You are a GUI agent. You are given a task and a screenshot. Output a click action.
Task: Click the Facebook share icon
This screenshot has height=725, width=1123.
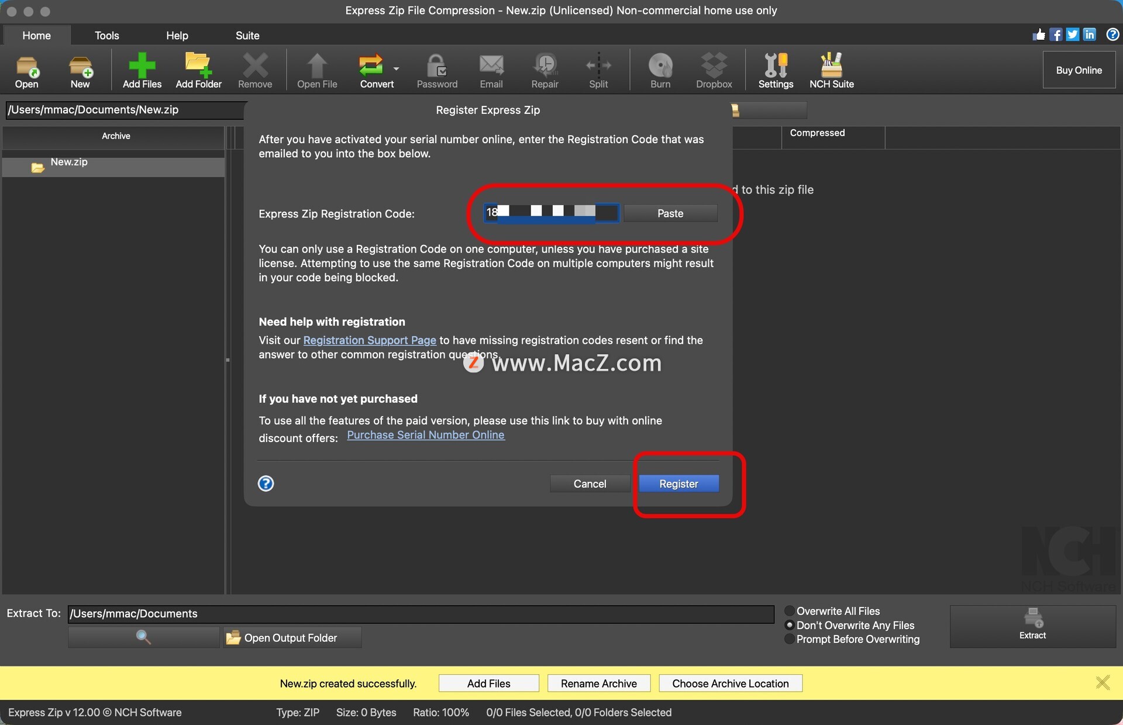tap(1056, 35)
